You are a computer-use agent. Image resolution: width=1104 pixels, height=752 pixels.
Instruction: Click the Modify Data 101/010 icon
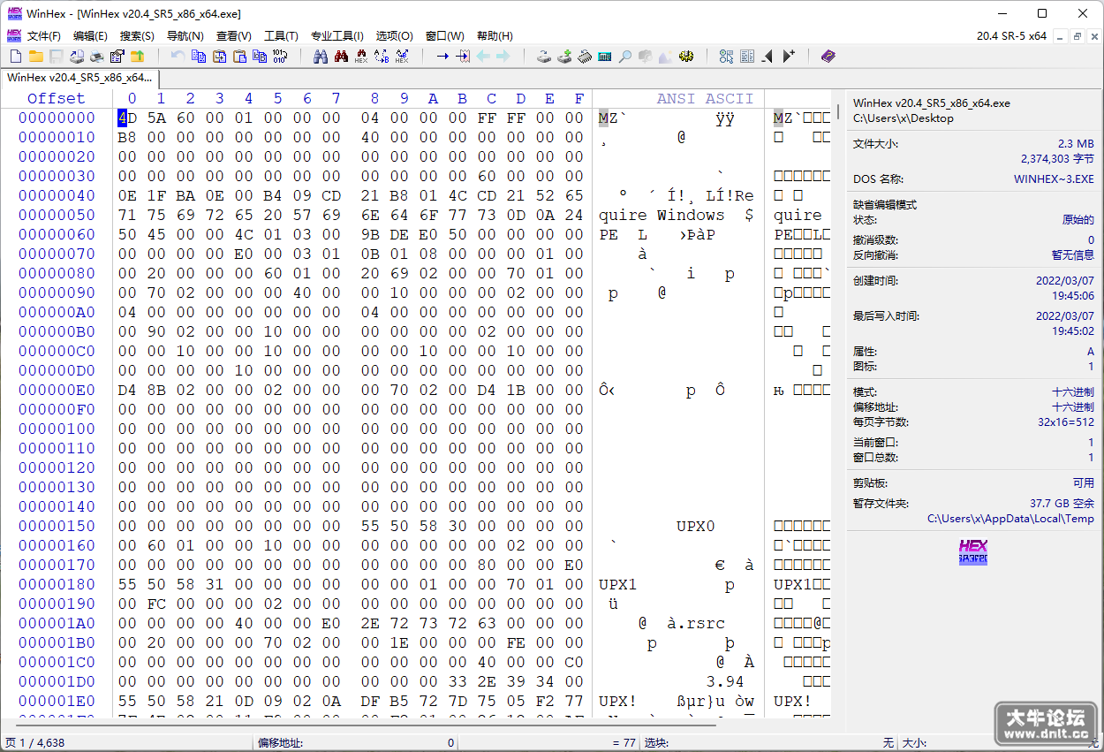[x=280, y=57]
